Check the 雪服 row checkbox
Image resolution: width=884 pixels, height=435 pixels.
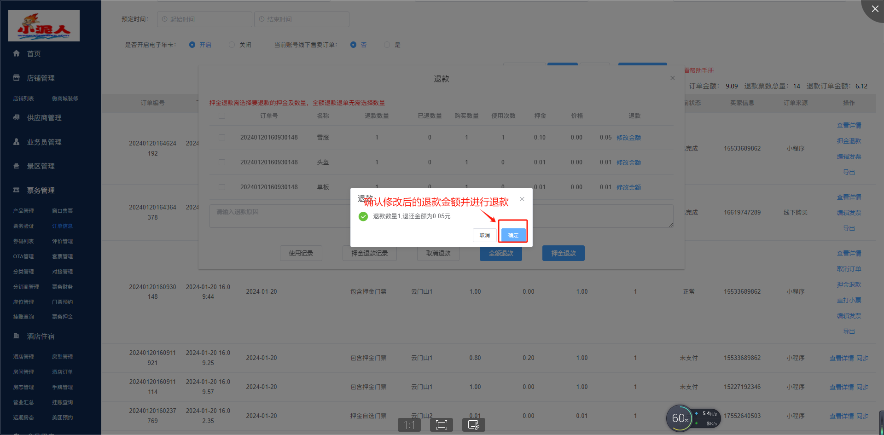coord(222,137)
